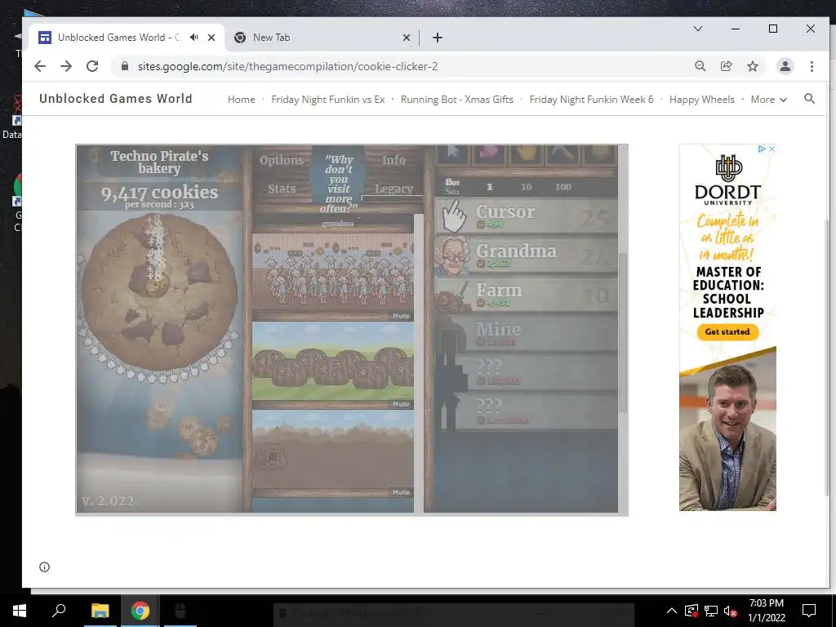Open AdChoices info icon on ad
Viewport: 836px width, 627px height.
click(763, 149)
